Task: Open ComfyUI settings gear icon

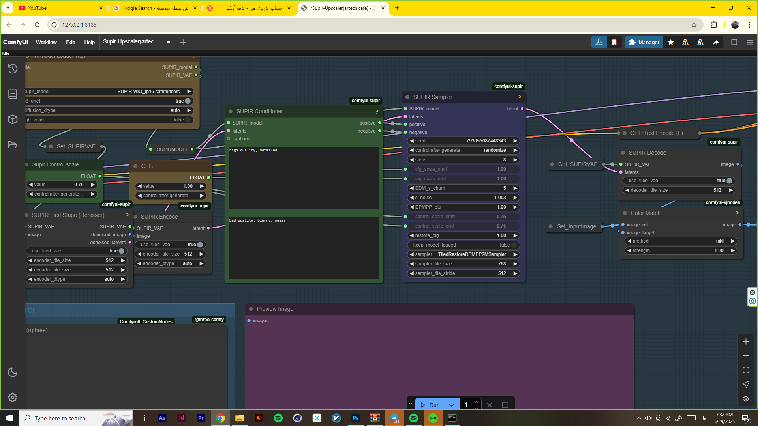Action: [13, 397]
